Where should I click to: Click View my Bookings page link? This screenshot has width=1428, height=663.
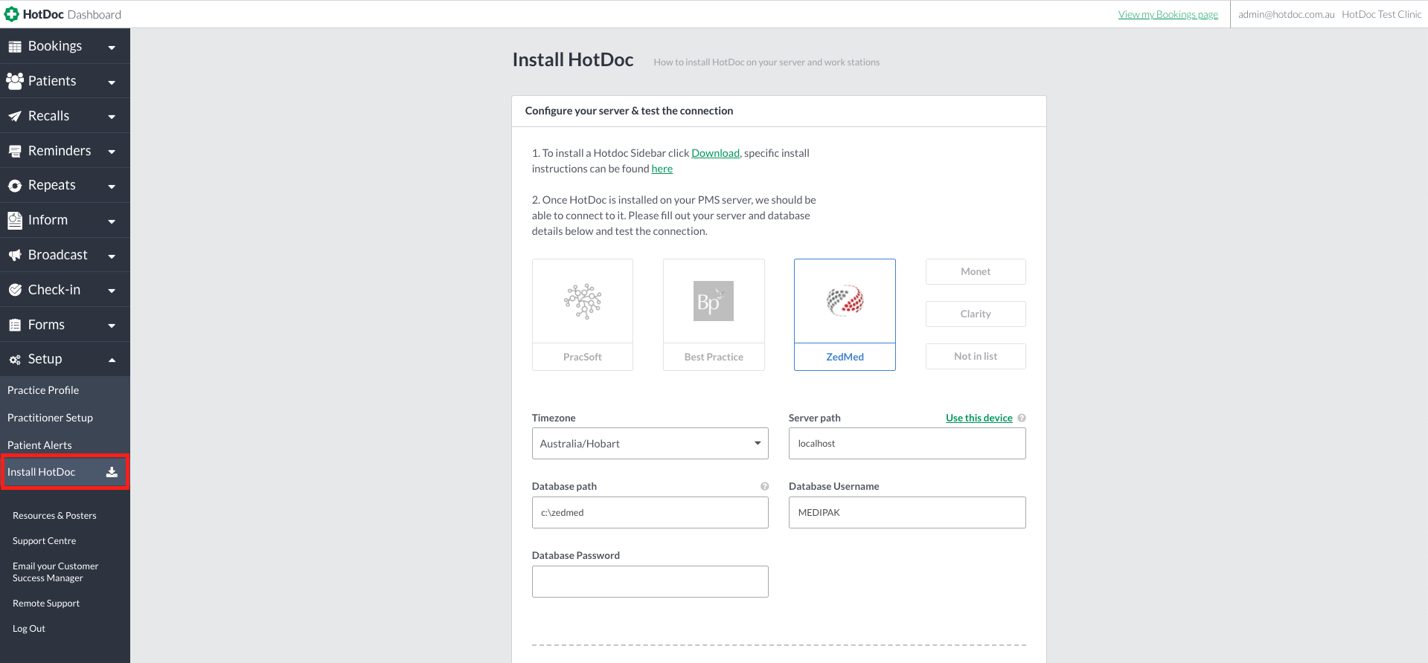click(1168, 14)
